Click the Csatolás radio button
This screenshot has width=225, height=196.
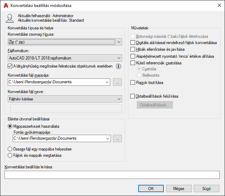(x=139, y=69)
